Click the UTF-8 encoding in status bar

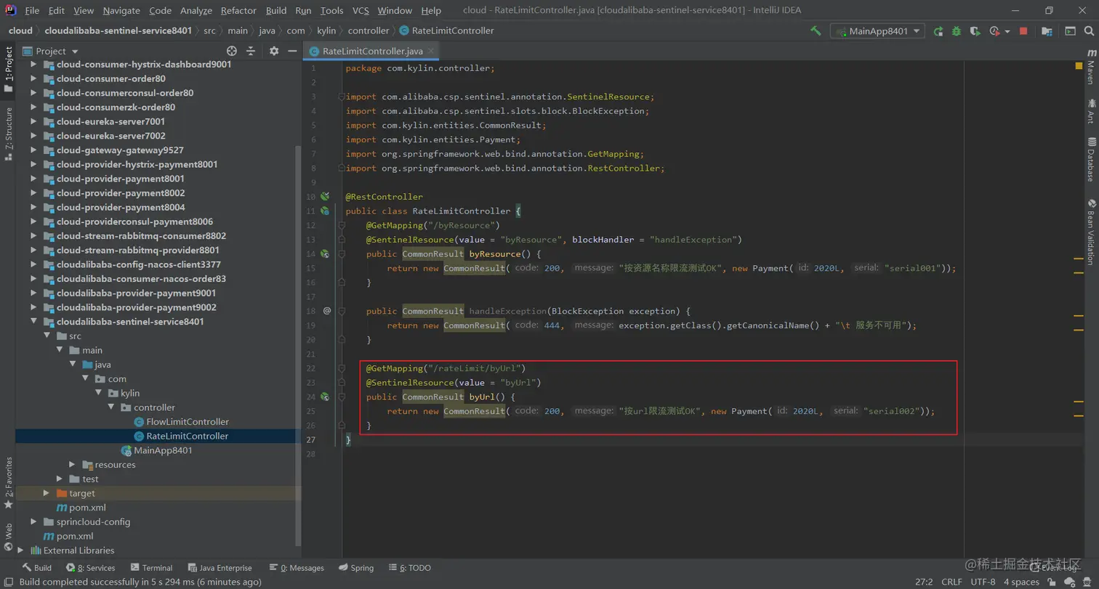(983, 582)
